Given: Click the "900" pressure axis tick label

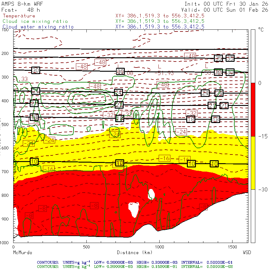Looking at the screenshot, I should click(5, 219).
